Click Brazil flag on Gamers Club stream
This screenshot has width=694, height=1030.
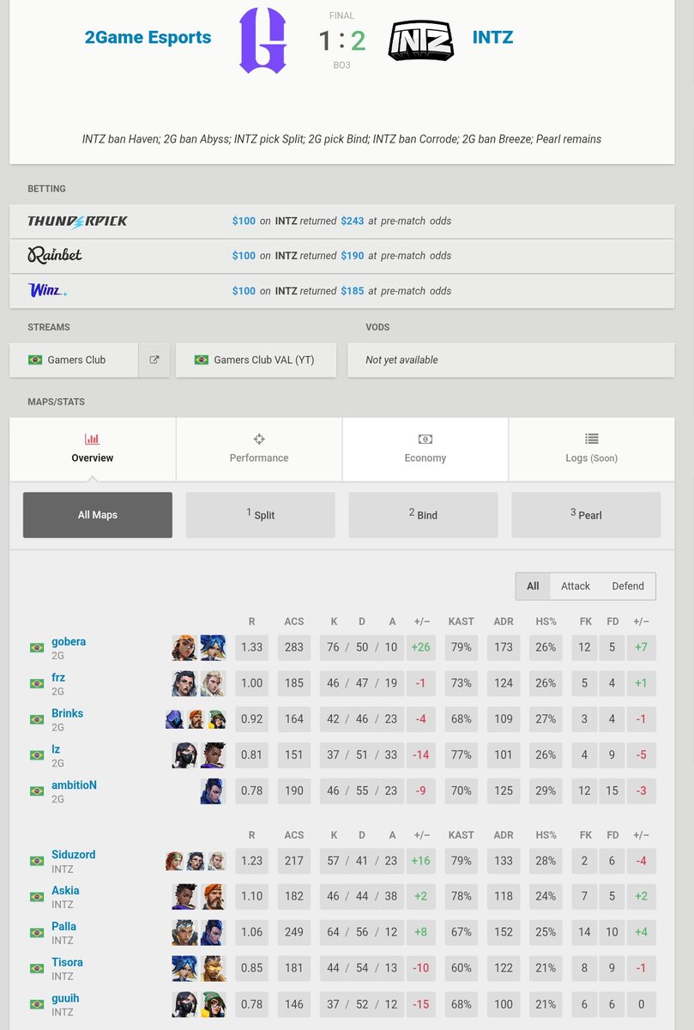click(35, 360)
